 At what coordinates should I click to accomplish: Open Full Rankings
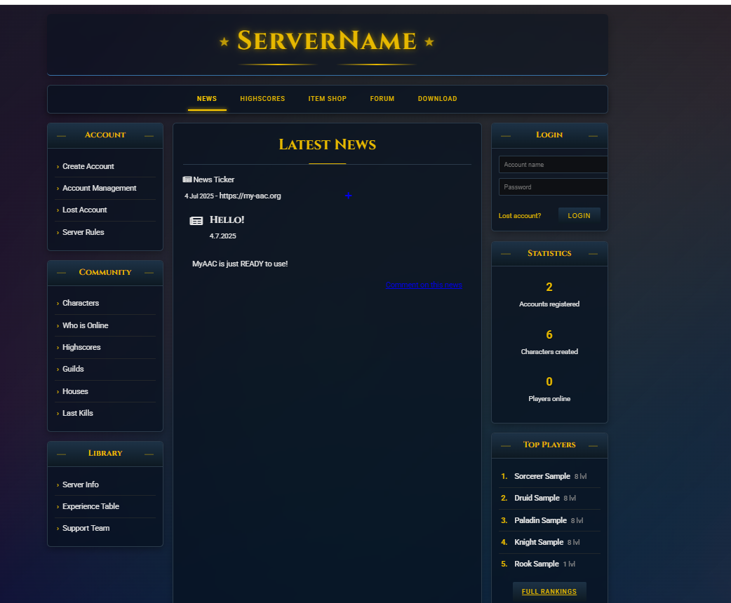click(549, 591)
